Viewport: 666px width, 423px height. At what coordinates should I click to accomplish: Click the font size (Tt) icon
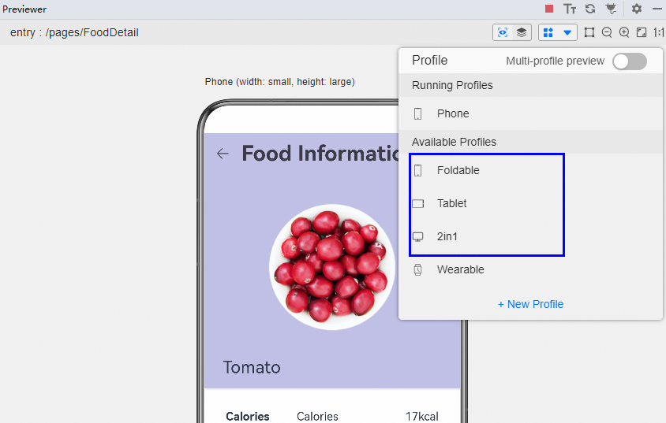click(570, 9)
